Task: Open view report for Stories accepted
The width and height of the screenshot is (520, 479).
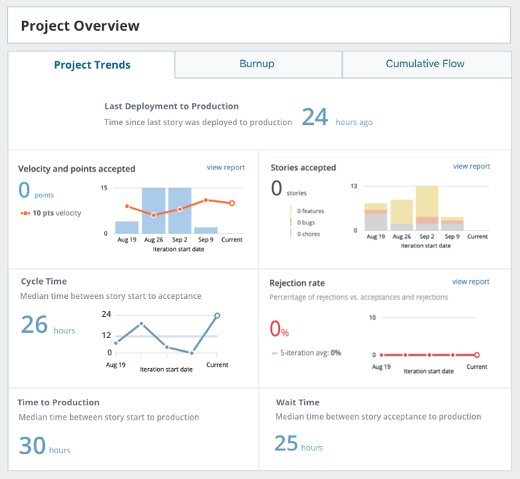Action: [471, 167]
